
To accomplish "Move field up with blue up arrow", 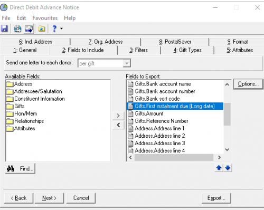I will click(219, 168).
